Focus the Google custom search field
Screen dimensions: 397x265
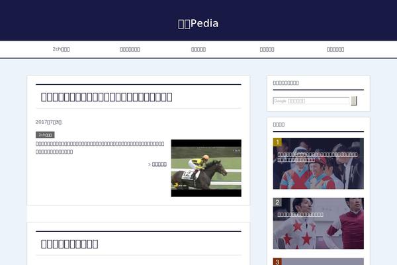[x=311, y=101]
